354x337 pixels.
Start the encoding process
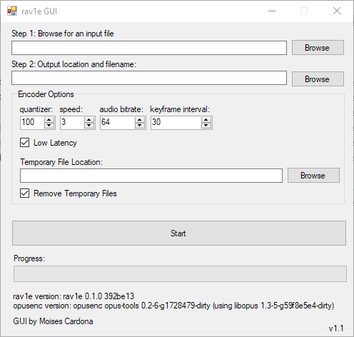click(179, 233)
